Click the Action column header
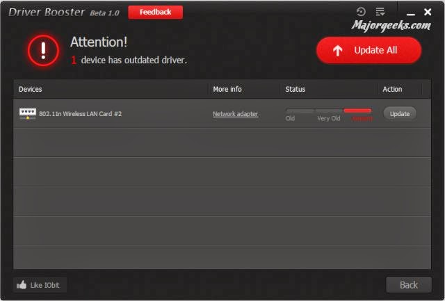This screenshot has height=301, width=445. pos(392,89)
